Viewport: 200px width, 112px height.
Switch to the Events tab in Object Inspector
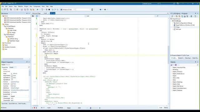coord(12,67)
